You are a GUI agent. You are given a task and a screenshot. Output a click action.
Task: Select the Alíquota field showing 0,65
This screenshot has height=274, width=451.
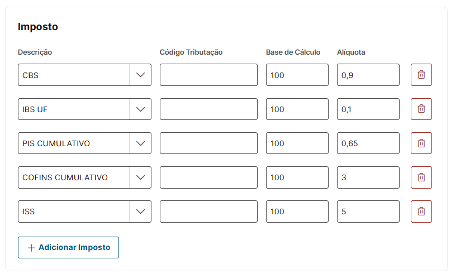click(368, 143)
